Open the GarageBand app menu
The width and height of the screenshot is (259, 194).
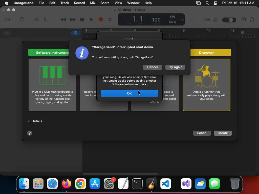click(x=23, y=3)
